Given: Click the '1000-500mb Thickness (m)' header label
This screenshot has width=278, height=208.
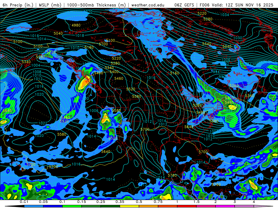Looking at the screenshot, I should [x=96, y=5].
